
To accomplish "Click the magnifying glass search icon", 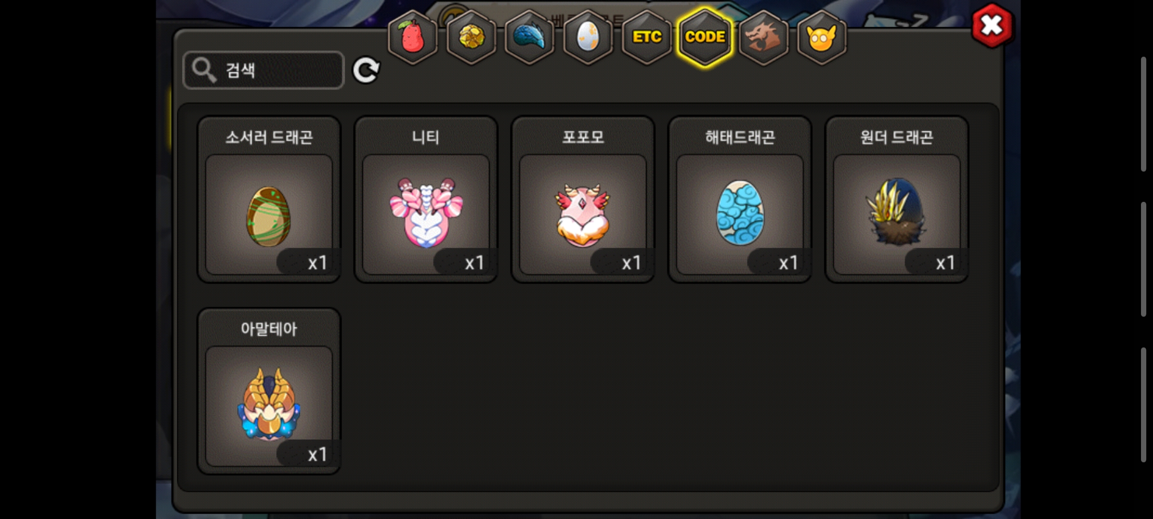I will click(204, 70).
